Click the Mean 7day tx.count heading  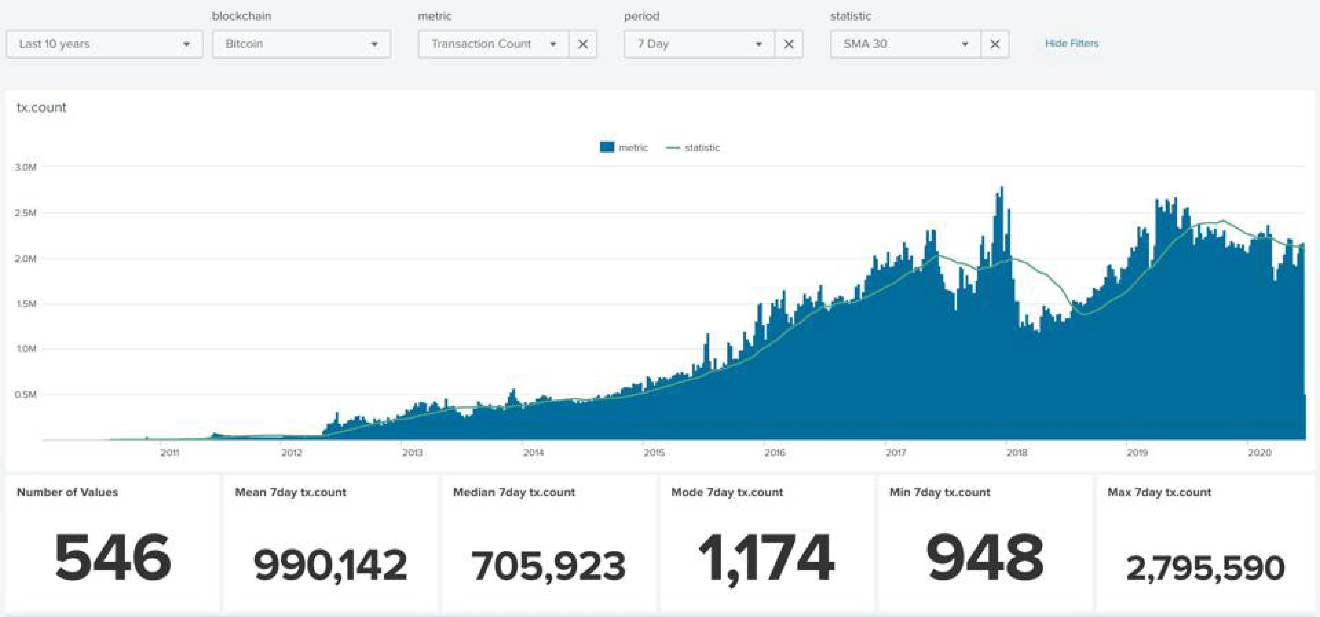click(290, 492)
